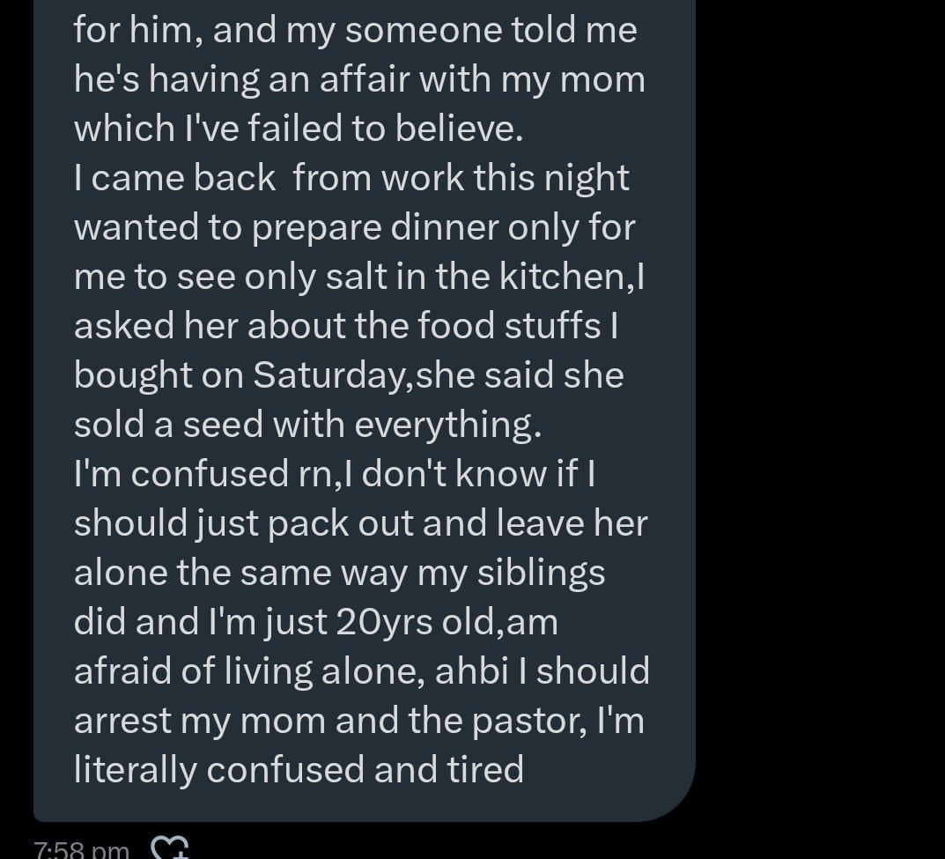Click the word "literally" in the last line
945x859 pixels.
coord(135,770)
